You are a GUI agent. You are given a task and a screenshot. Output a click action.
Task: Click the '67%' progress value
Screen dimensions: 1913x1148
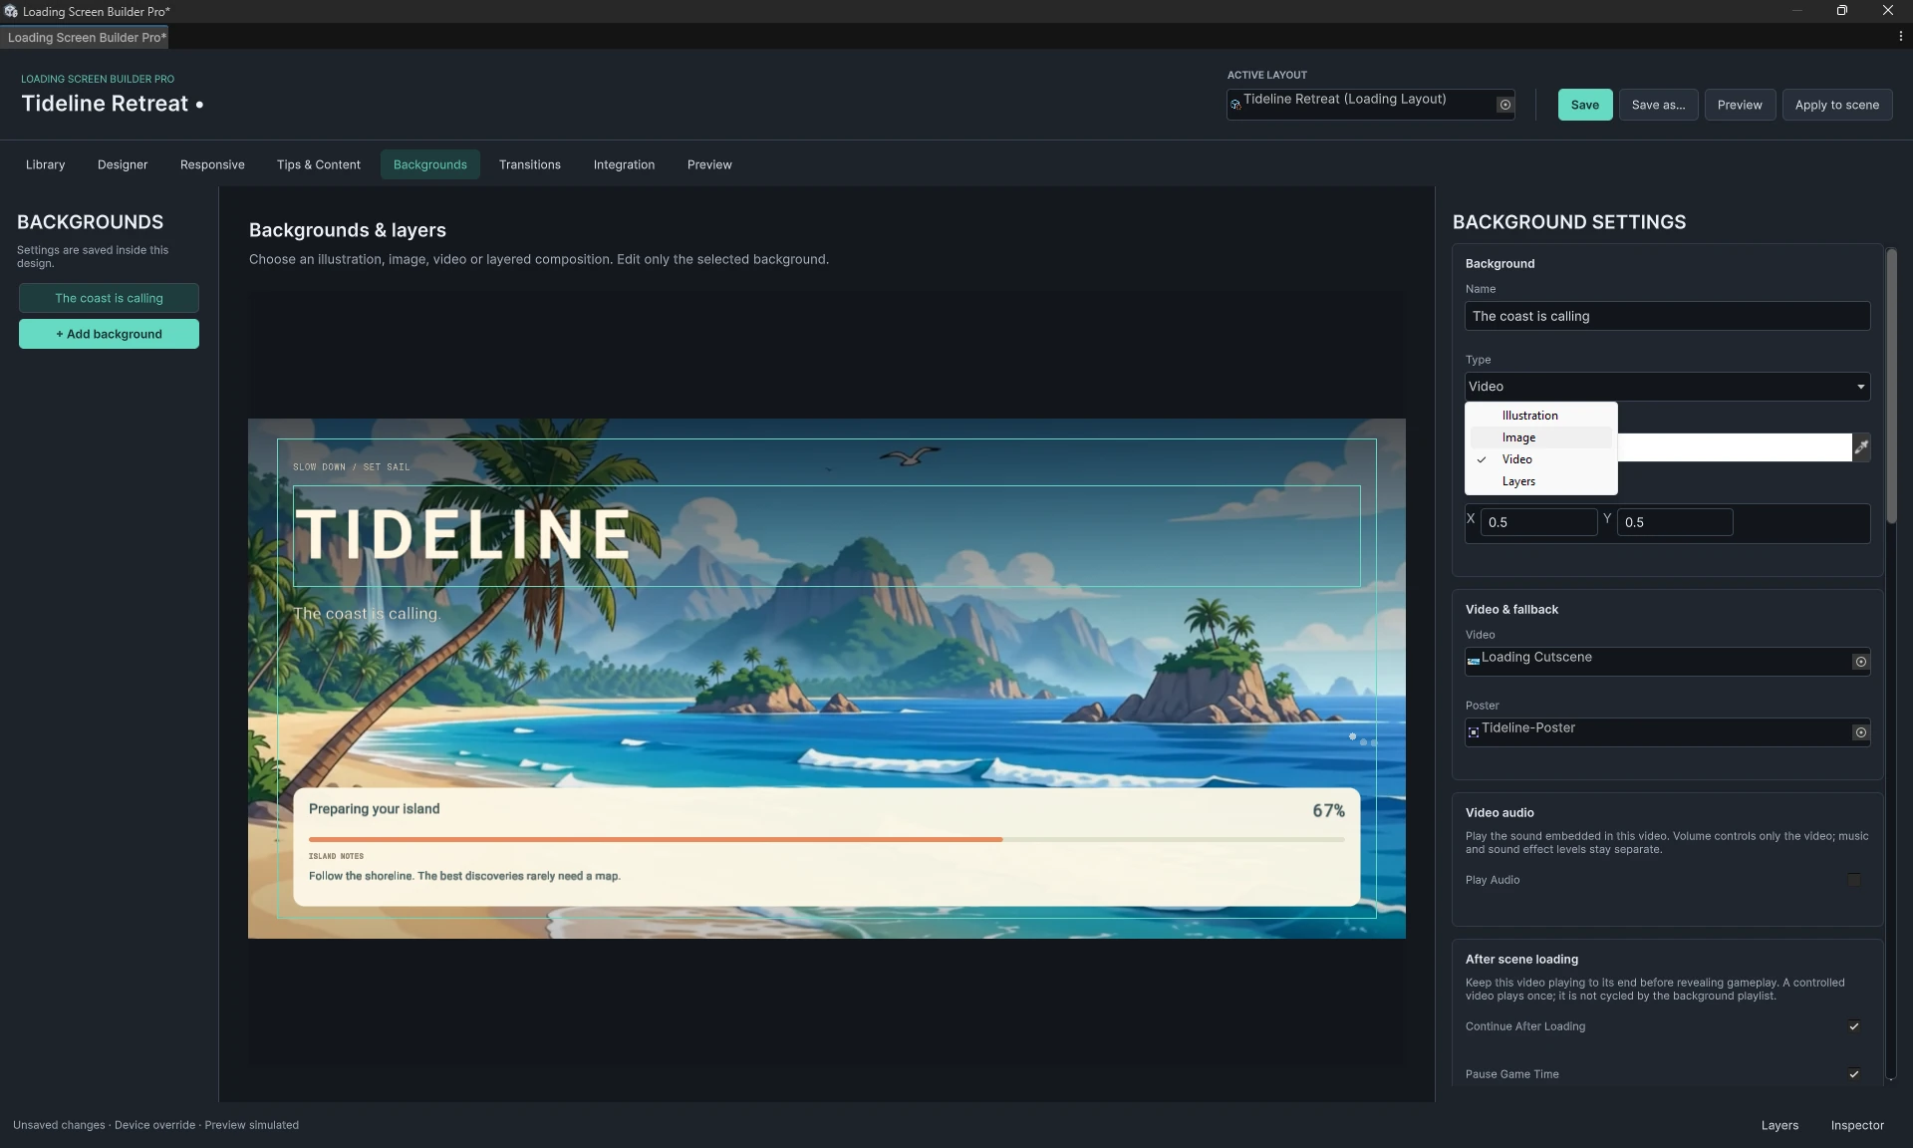pos(1328,811)
